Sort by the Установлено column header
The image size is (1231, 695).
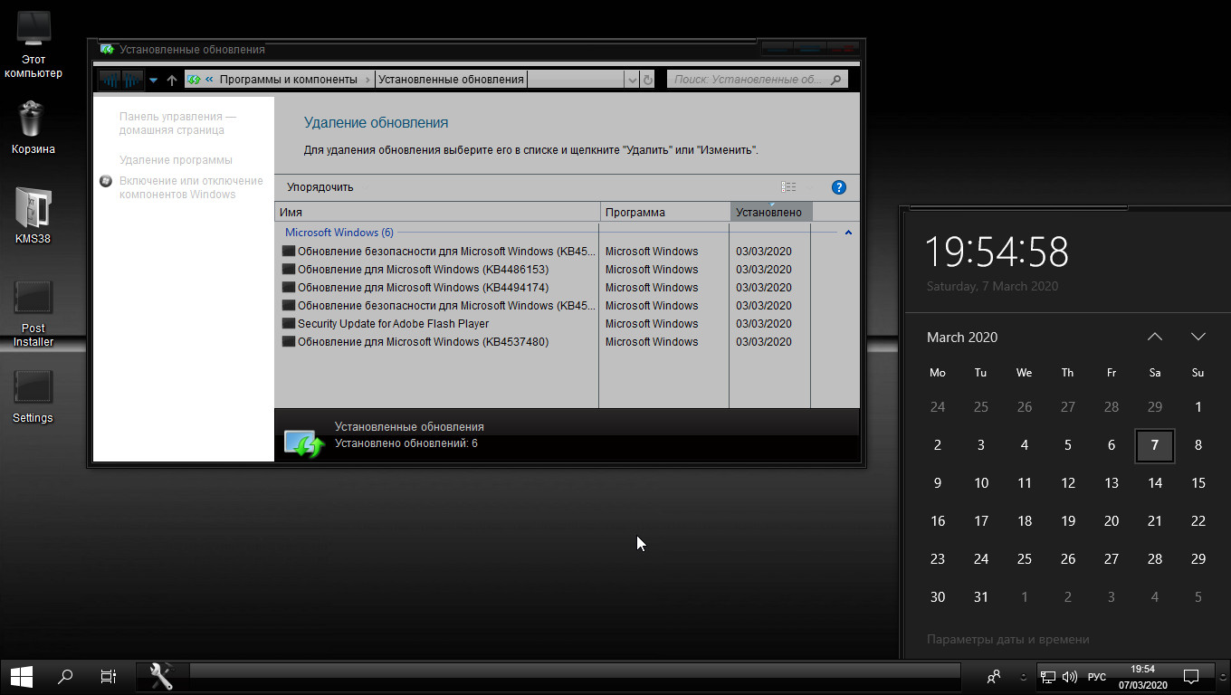pos(771,212)
